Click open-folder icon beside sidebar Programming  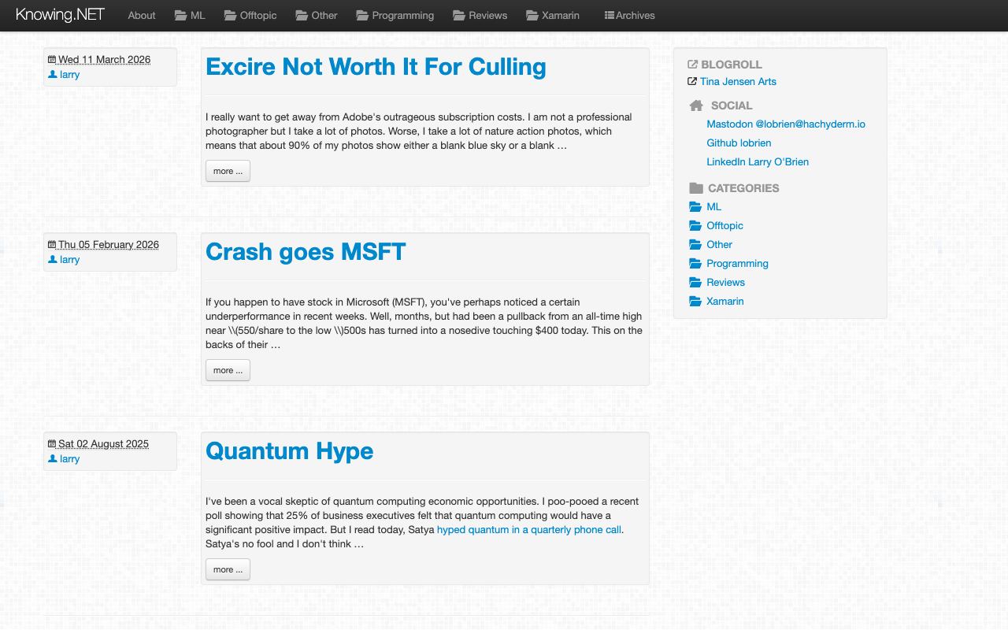pos(695,263)
